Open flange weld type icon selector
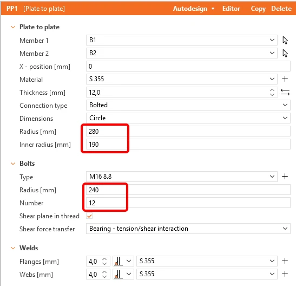Screen dimensions: 296x286 123,261
